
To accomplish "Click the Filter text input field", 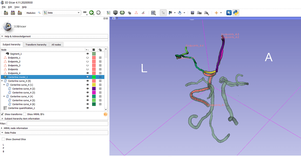I will (x=57, y=124).
